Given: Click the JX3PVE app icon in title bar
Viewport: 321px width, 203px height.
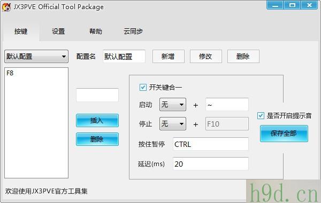Looking at the screenshot, I should tap(6, 7).
